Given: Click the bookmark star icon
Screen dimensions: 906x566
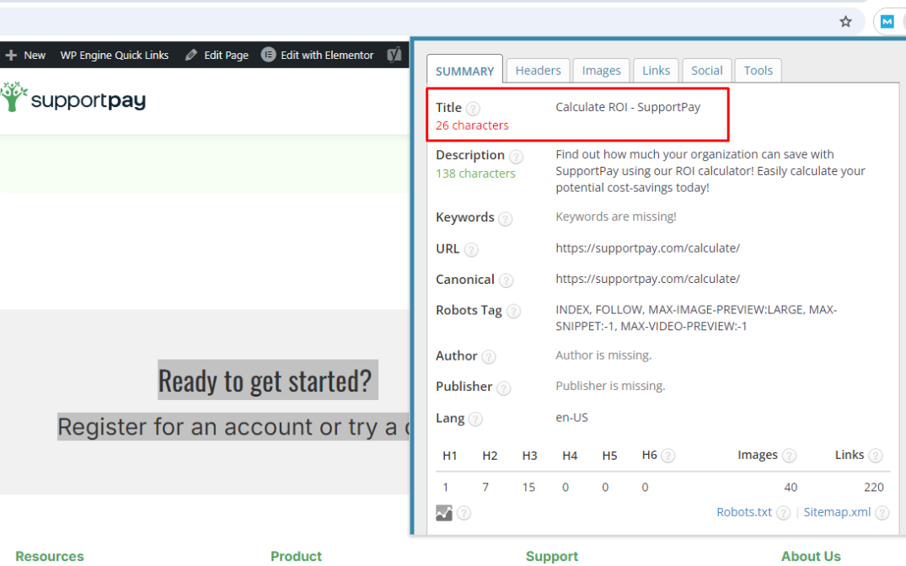Looking at the screenshot, I should pos(845,22).
